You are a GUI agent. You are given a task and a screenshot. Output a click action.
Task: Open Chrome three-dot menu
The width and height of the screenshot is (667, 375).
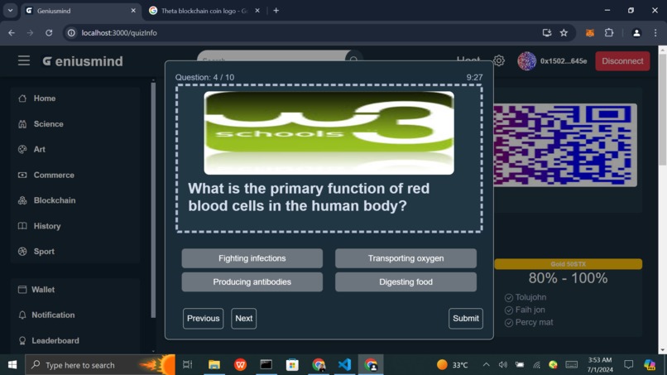[655, 33]
